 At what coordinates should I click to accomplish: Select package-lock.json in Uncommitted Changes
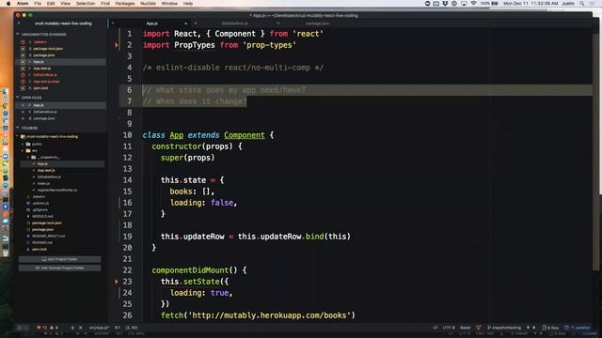(48, 49)
